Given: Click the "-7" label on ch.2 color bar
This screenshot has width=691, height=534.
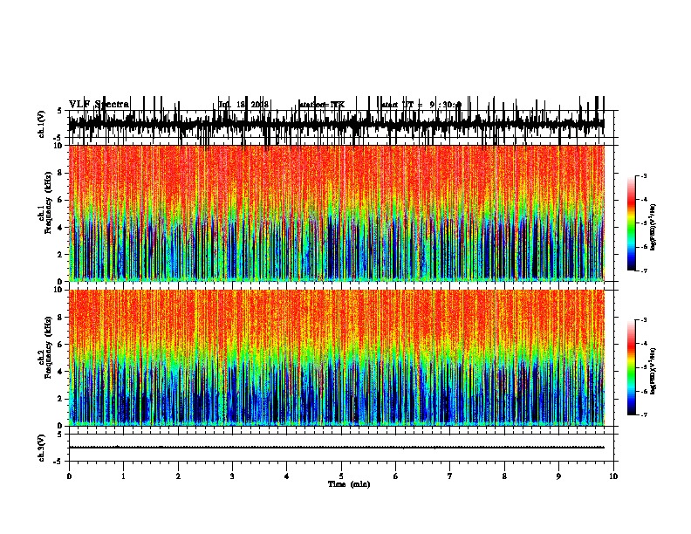Looking at the screenshot, I should [x=643, y=414].
